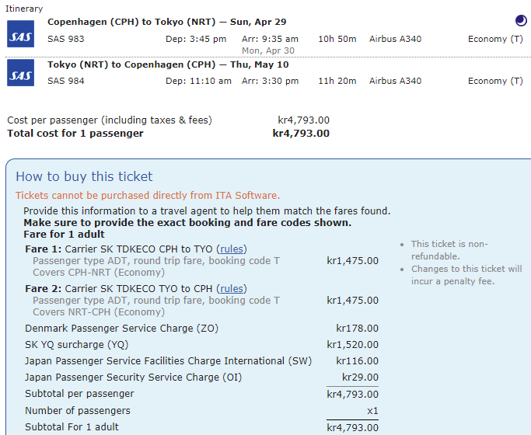
Task: Click the SK YQ surcharge amount kr1,520.00
Action: (x=352, y=345)
